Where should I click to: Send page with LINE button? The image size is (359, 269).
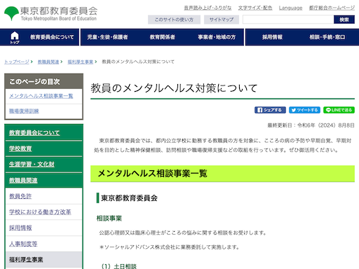(x=339, y=110)
